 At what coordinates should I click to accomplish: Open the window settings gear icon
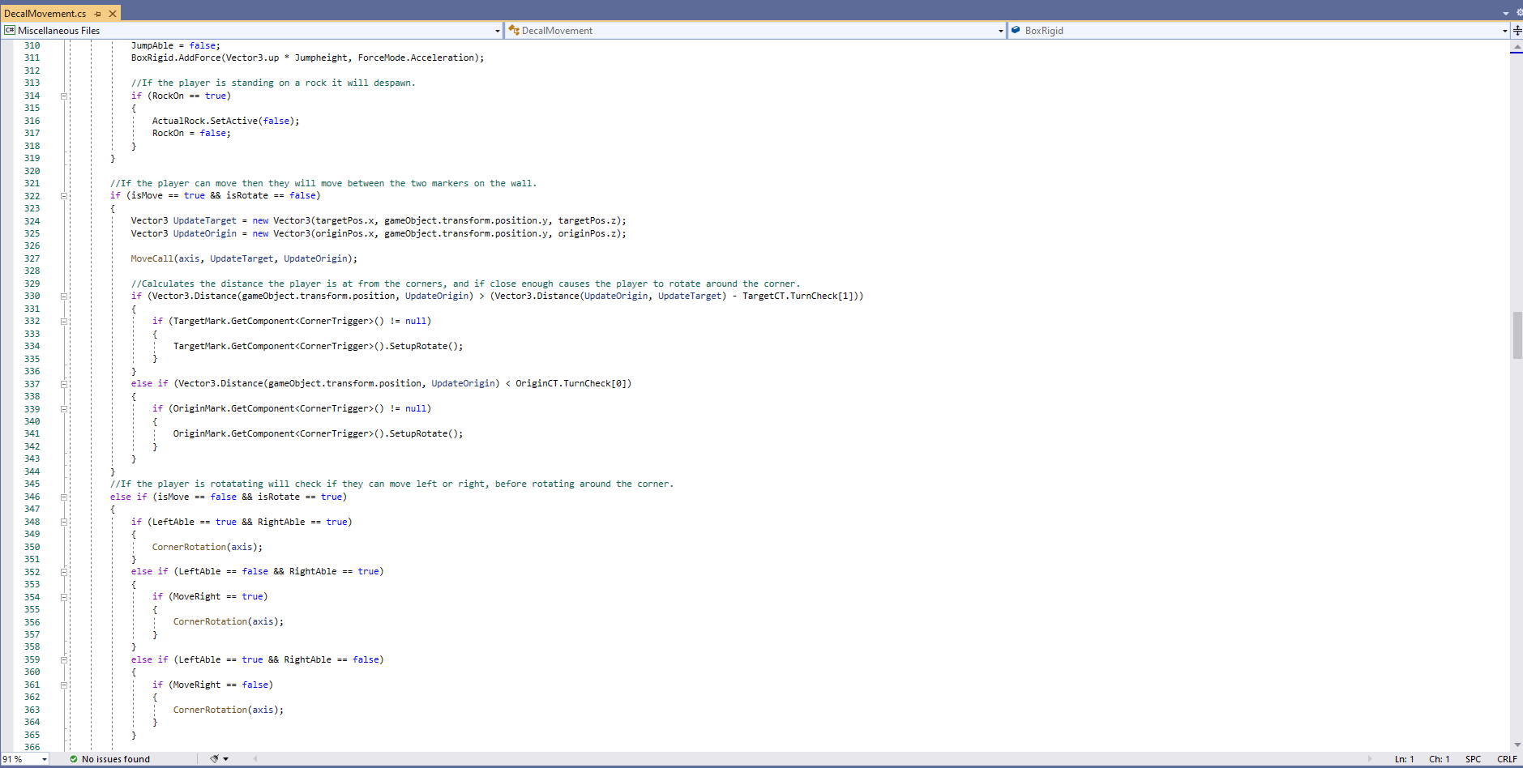click(x=1519, y=13)
